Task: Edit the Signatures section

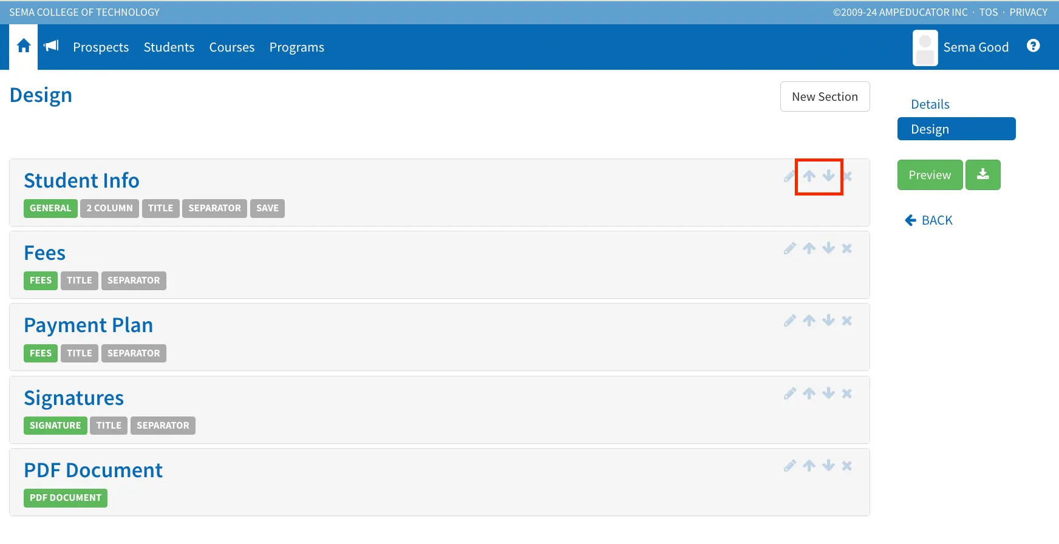Action: pyautogui.click(x=789, y=393)
